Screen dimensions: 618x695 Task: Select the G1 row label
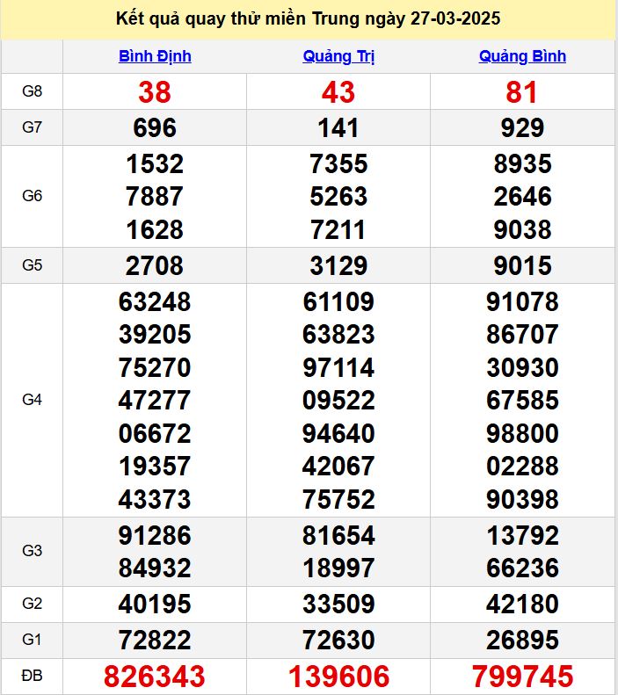click(x=32, y=640)
